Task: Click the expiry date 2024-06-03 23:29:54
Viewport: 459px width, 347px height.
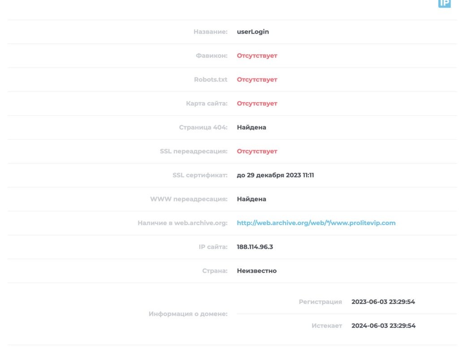Action: 383,325
